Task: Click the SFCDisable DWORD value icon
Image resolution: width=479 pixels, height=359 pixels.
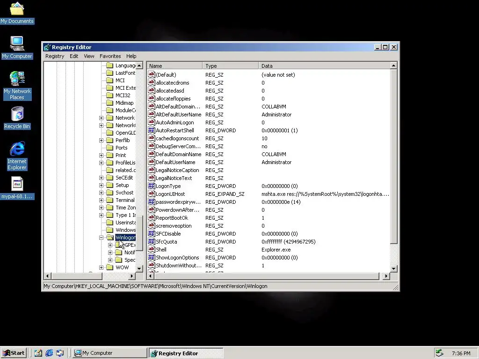Action: (x=151, y=234)
